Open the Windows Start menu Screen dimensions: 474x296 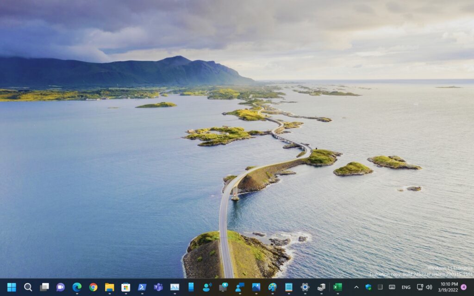(x=12, y=287)
